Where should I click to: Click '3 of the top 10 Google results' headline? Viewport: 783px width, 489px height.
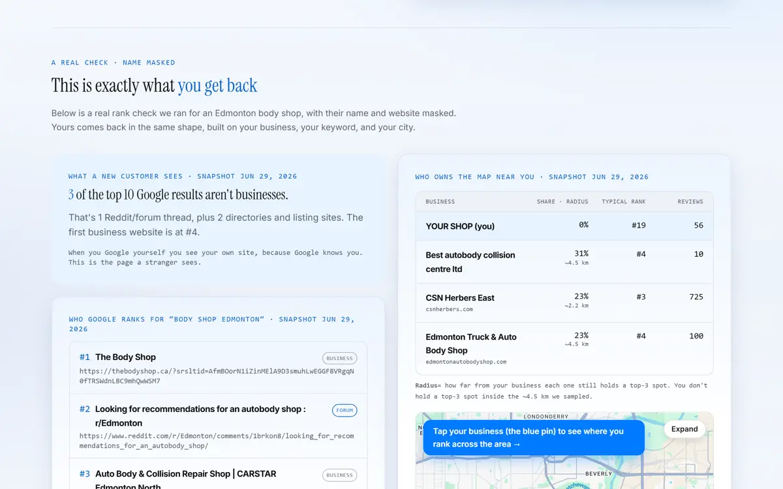pos(178,194)
